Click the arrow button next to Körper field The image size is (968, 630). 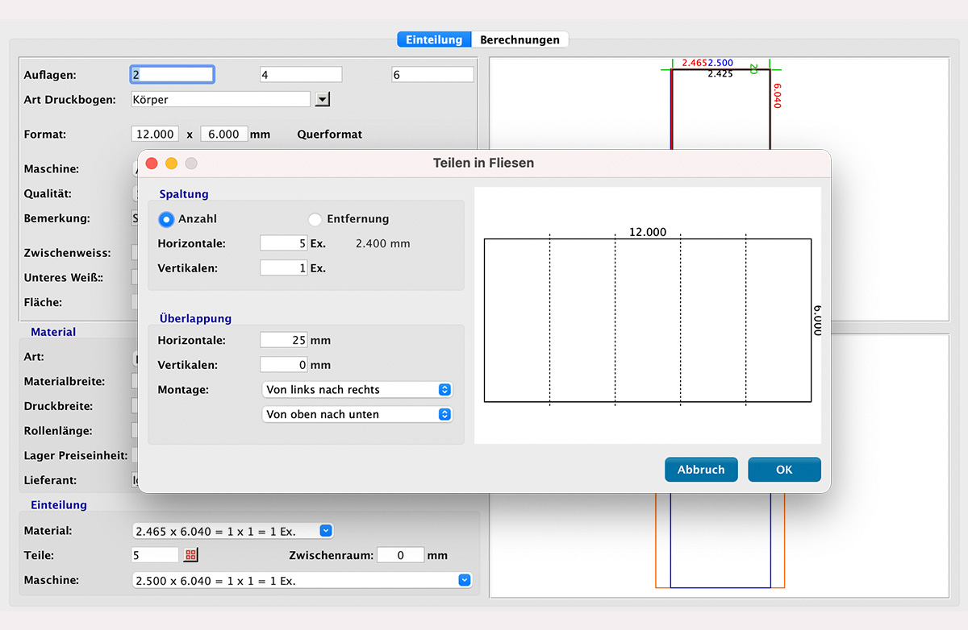point(322,99)
